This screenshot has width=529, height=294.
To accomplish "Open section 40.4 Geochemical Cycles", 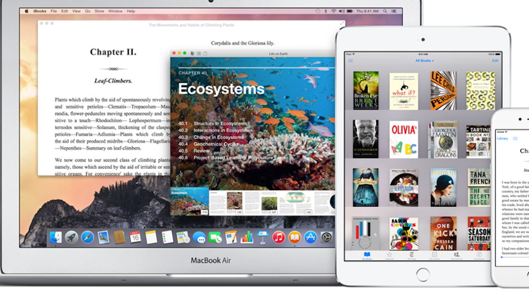I will coord(208,144).
